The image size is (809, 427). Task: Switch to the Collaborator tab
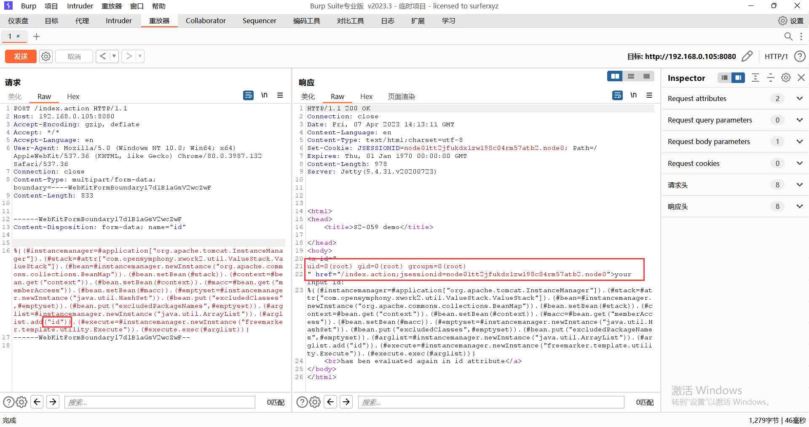206,21
